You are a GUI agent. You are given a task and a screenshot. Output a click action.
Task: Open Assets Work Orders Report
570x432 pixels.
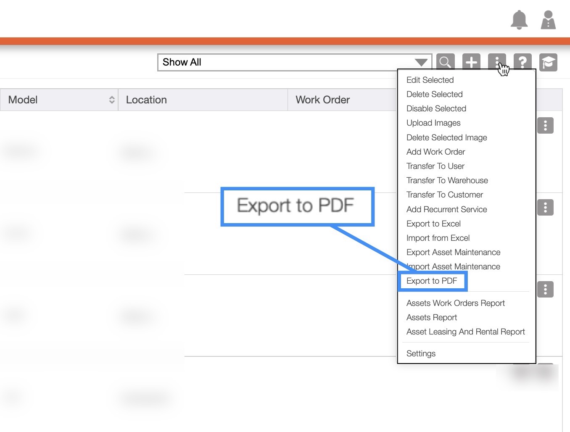455,303
